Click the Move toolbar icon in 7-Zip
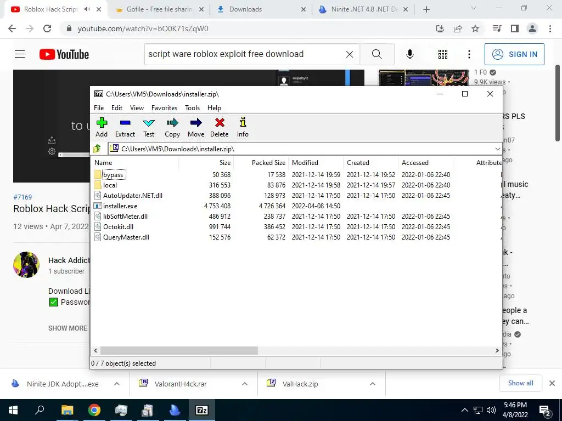The width and height of the screenshot is (562, 421). point(196,127)
